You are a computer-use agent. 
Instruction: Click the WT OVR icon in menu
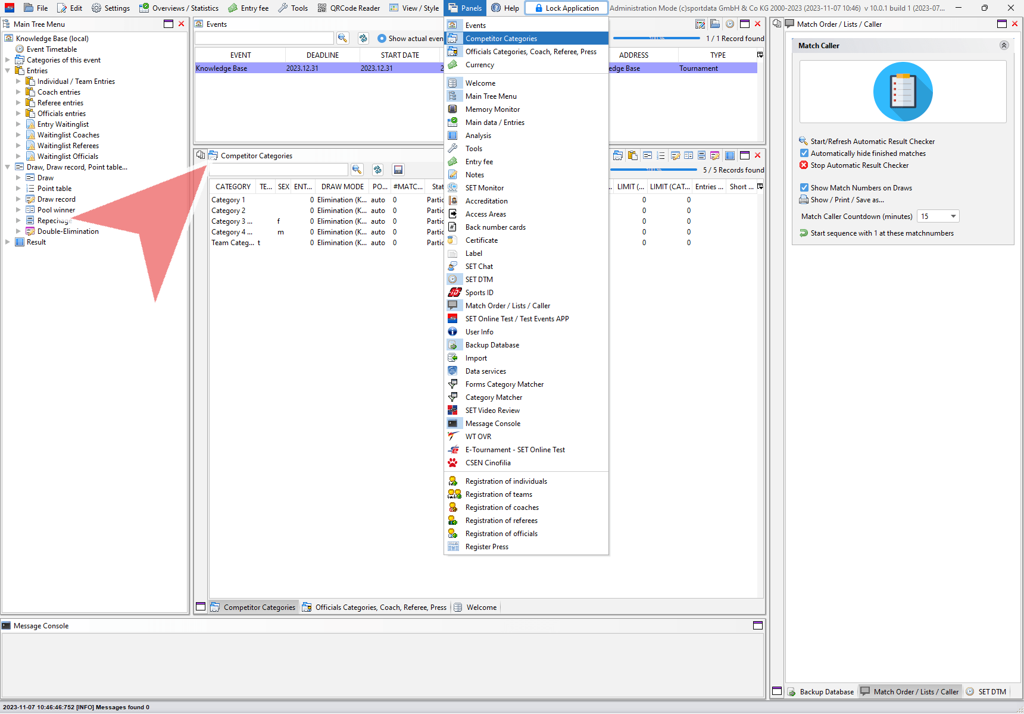click(453, 437)
